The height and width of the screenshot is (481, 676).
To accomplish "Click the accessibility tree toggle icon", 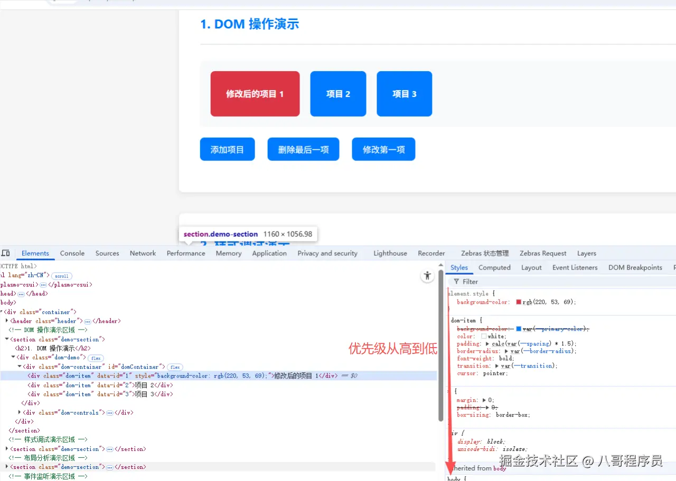I will pyautogui.click(x=427, y=275).
